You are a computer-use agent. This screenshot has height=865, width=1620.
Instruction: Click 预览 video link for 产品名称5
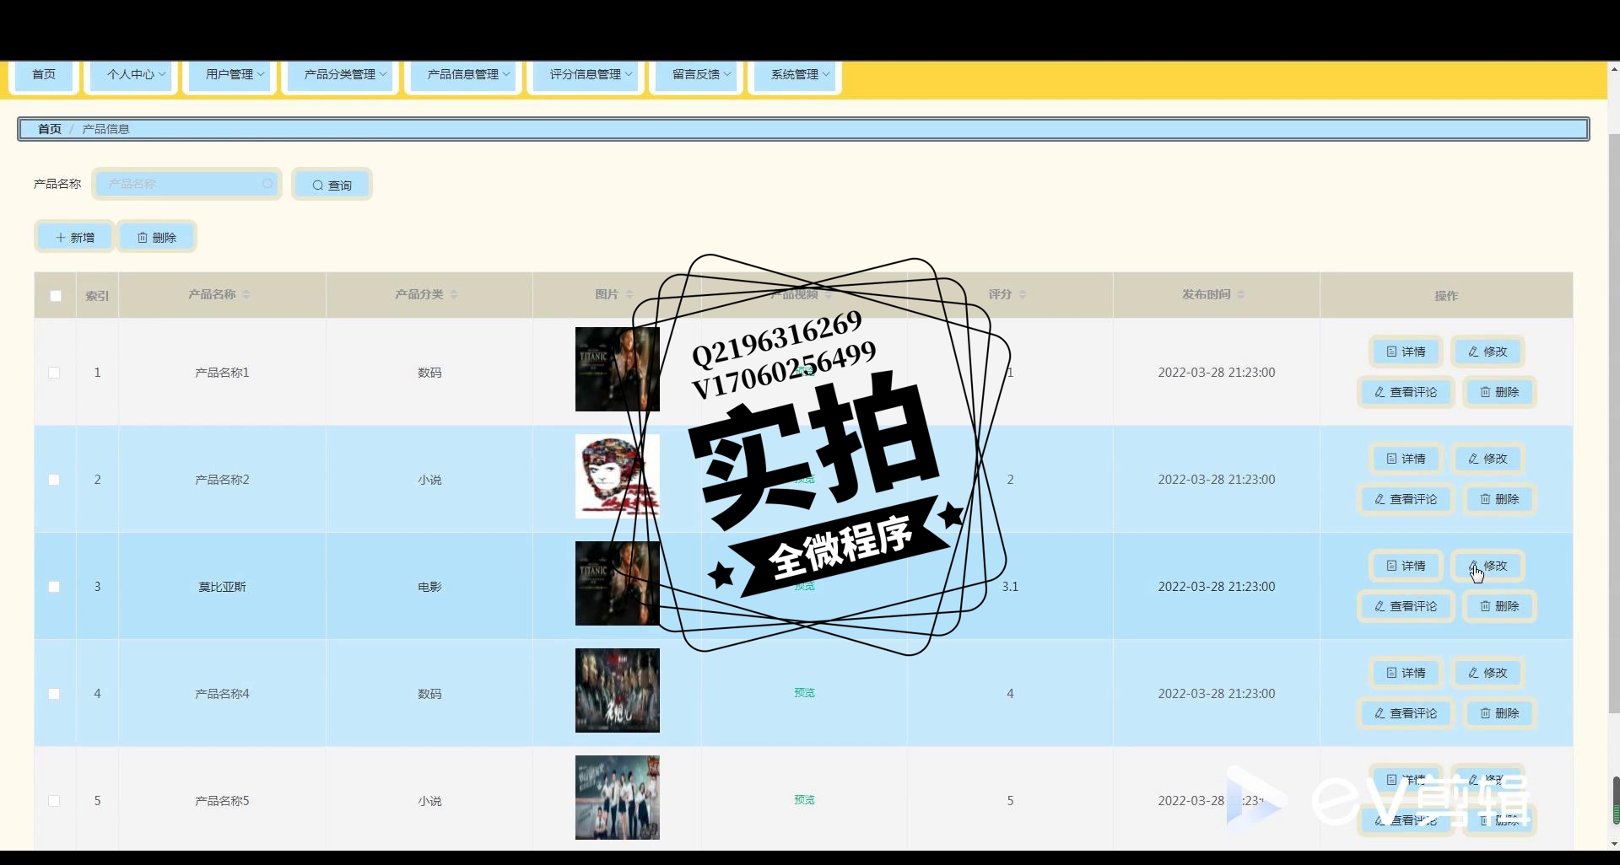pyautogui.click(x=804, y=800)
